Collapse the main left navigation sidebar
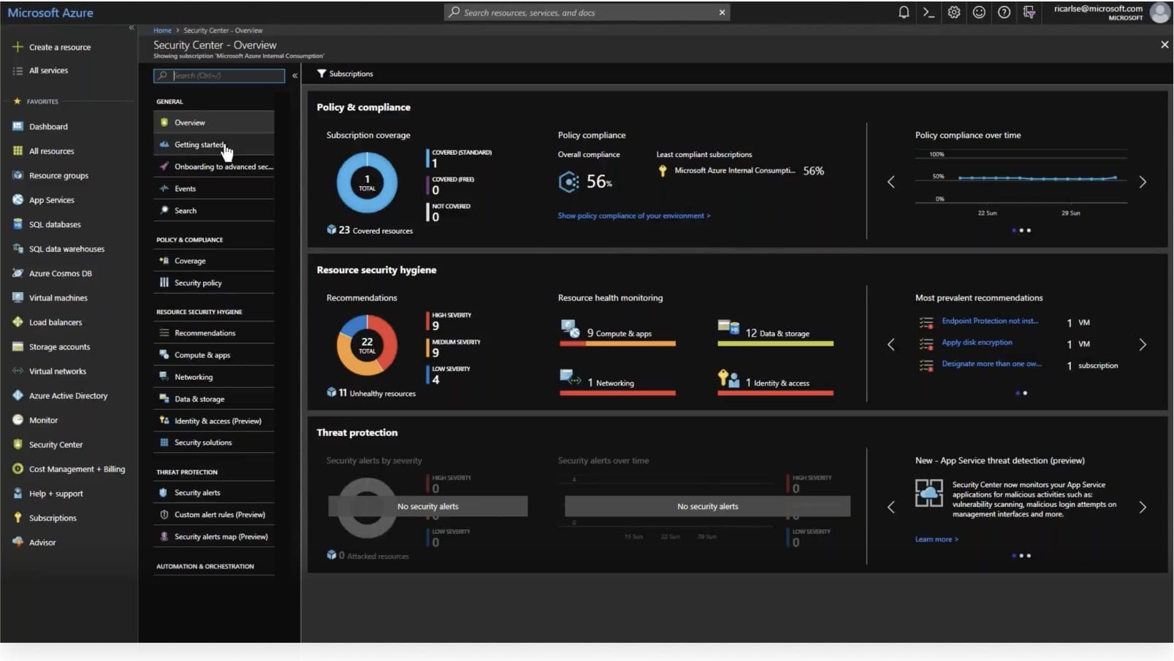 pos(131,28)
